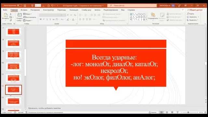Switch to the Вставка tab

[x=24, y=10]
